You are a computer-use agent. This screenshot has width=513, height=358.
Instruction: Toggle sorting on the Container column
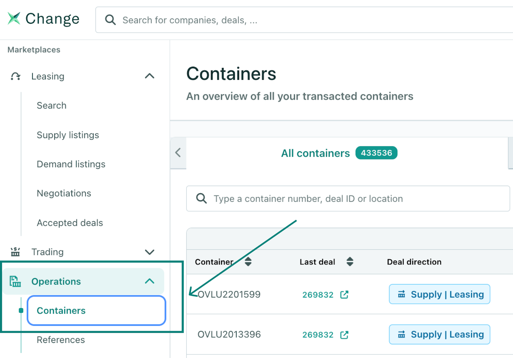(248, 262)
